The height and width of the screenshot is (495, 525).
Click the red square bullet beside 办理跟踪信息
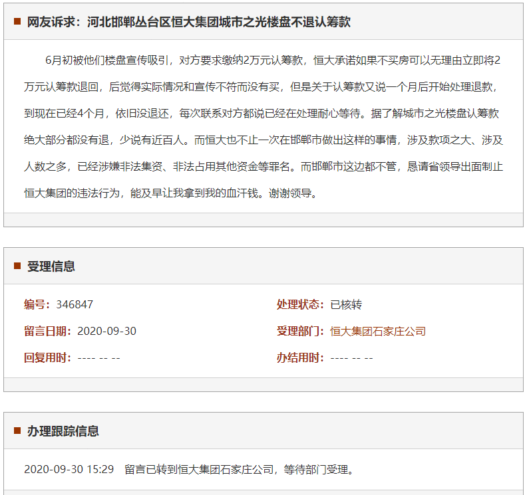click(x=17, y=431)
